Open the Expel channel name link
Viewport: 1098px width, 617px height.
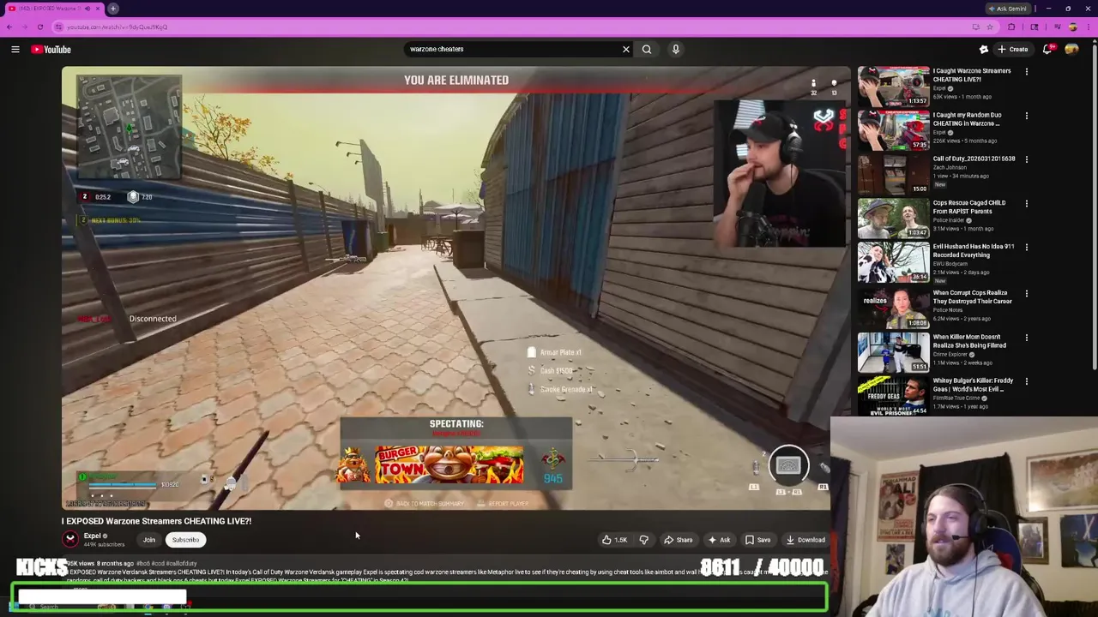coord(93,536)
